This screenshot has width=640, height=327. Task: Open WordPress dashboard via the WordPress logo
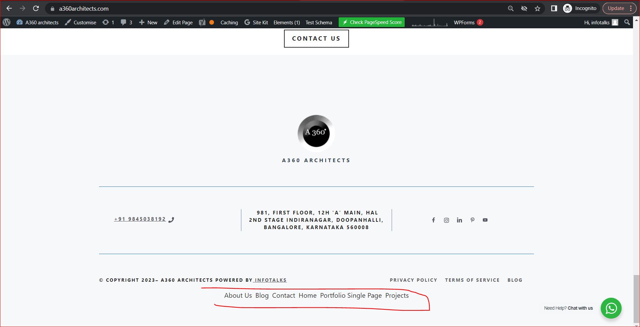tap(7, 22)
